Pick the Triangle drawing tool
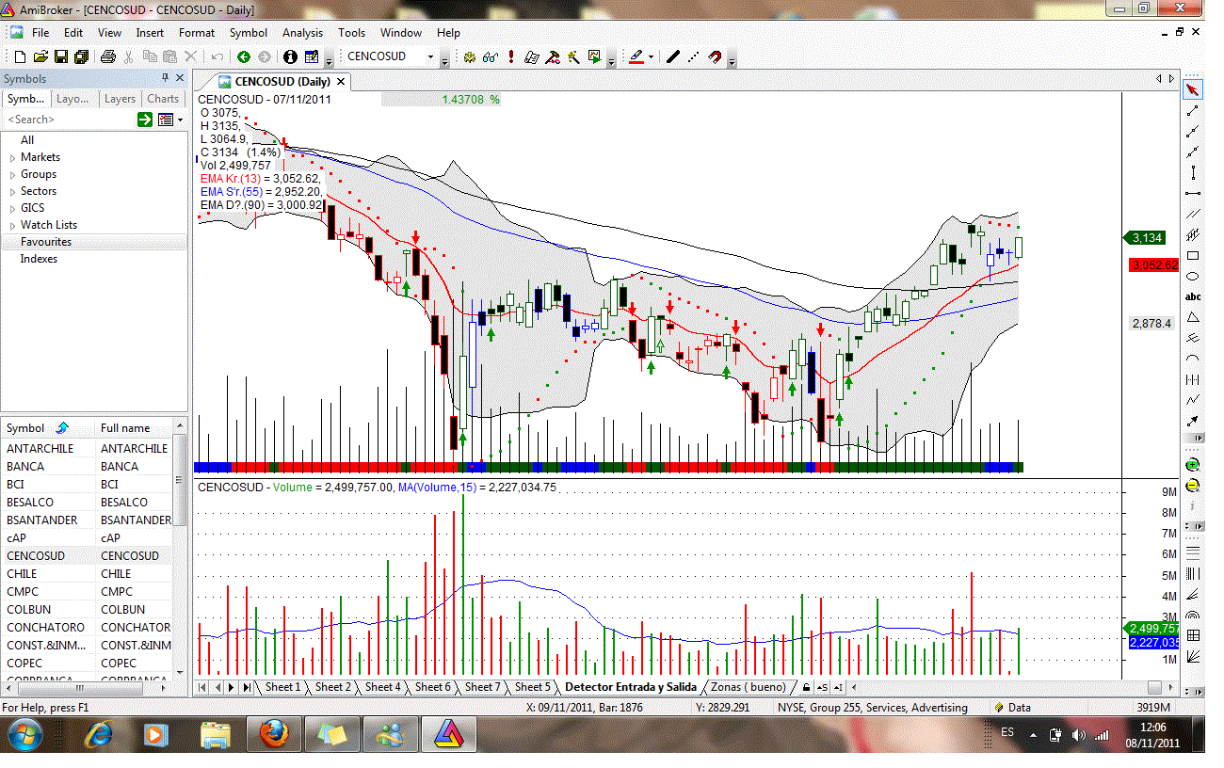 click(1193, 317)
